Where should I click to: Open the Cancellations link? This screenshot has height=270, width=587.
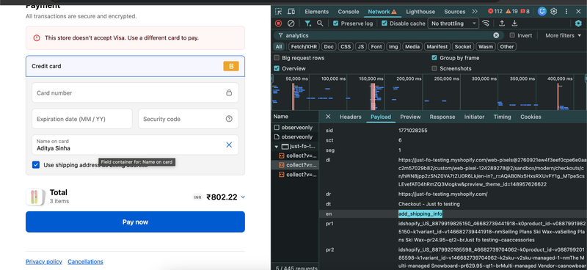point(85,262)
